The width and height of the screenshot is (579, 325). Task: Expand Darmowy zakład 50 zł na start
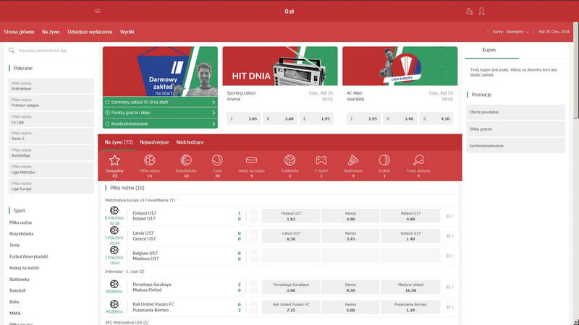[x=160, y=102]
